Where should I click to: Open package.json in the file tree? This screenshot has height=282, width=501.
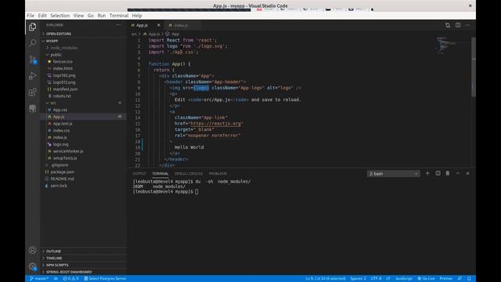tap(63, 172)
